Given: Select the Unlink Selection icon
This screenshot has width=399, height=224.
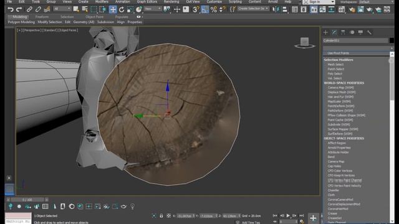Looking at the screenshot, I should (x=38, y=10).
